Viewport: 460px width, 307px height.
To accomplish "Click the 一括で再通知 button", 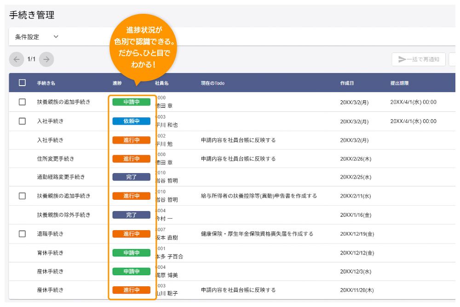I will (419, 59).
